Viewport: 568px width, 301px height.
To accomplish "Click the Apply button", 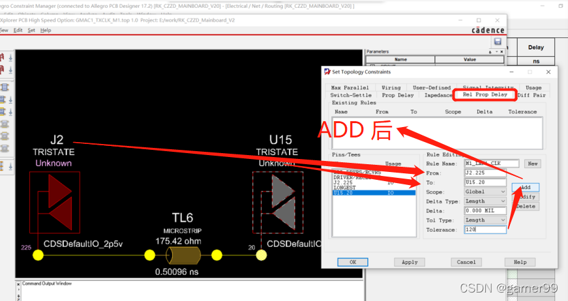I will coord(410,262).
